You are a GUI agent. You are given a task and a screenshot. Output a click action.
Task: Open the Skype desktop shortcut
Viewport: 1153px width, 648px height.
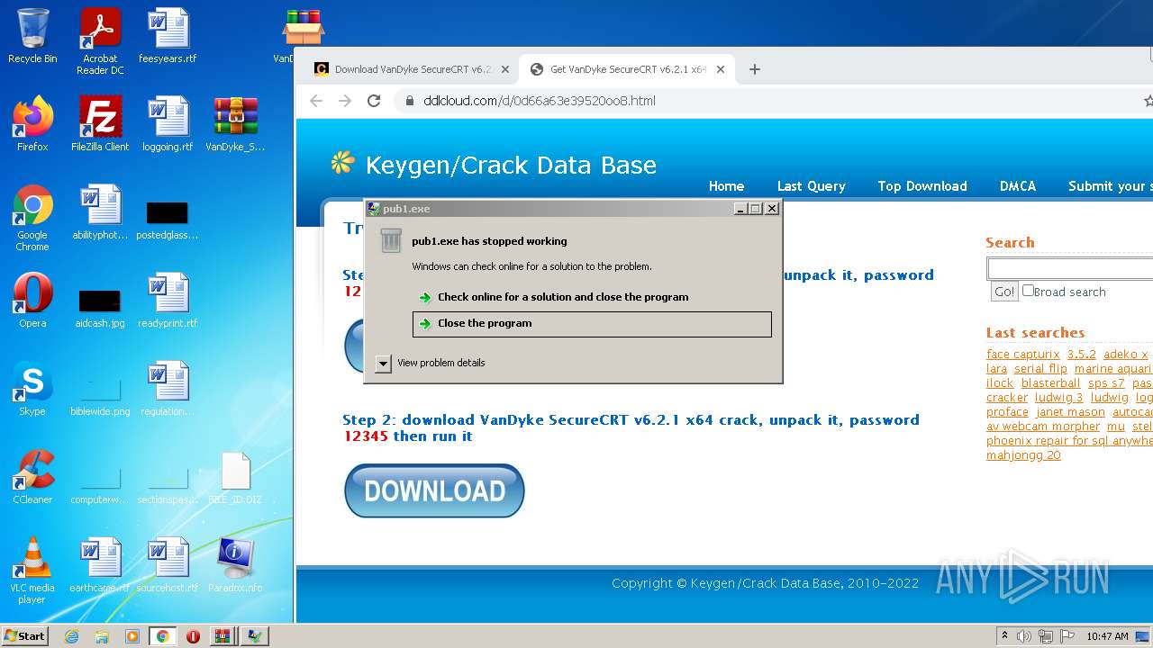tap(32, 389)
